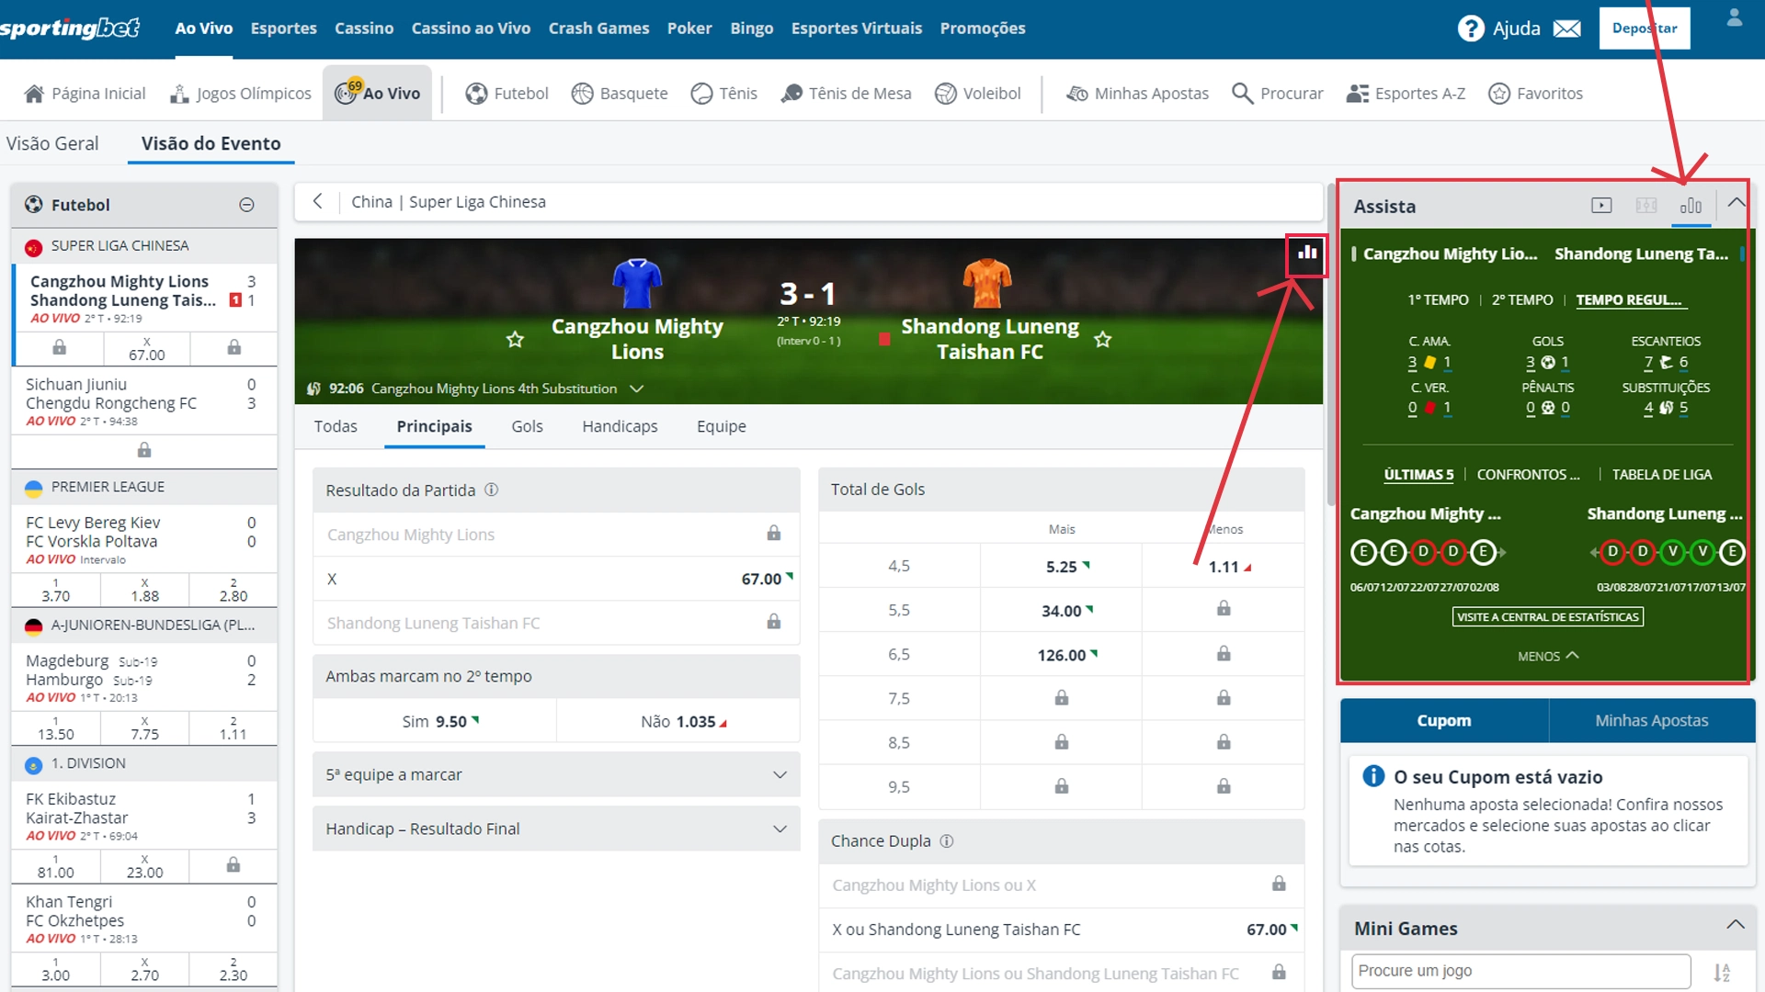Screen dimensions: 1765x992
Task: Select the video stream icon in Assista
Action: (1601, 205)
